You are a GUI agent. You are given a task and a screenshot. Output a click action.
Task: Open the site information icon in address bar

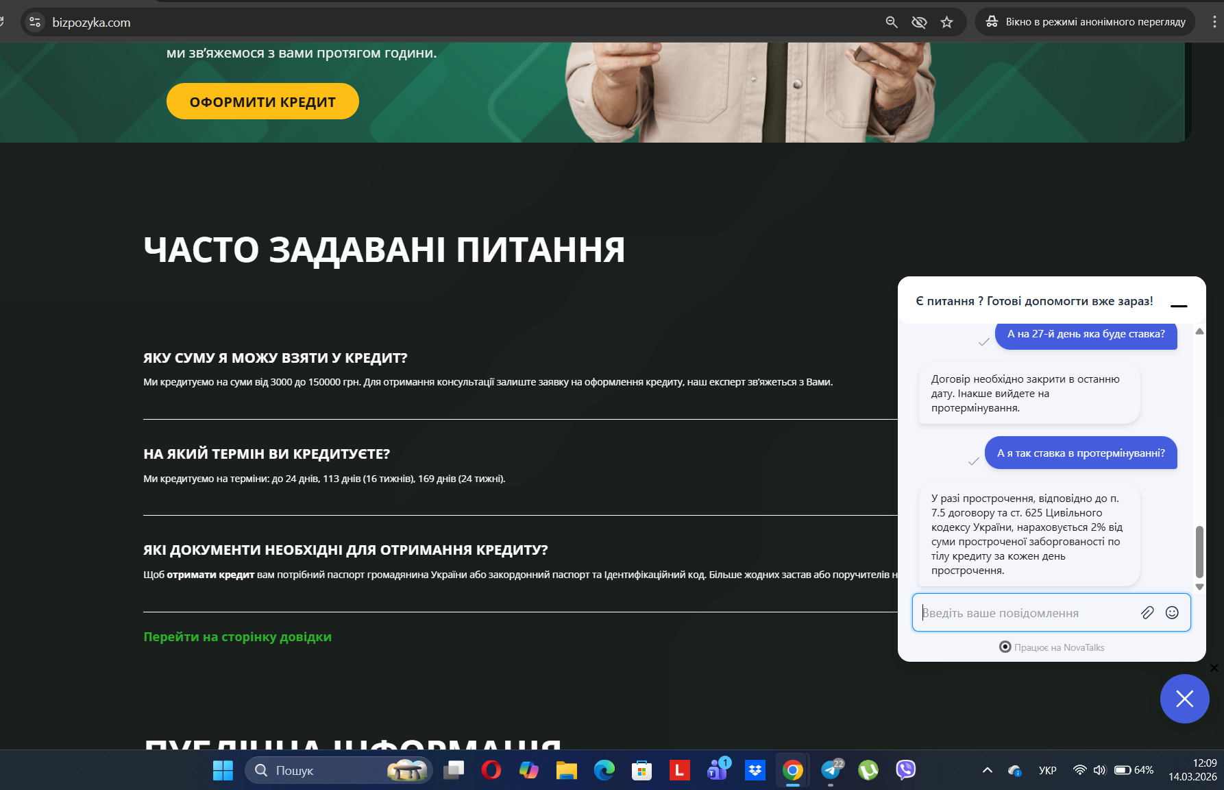(35, 22)
